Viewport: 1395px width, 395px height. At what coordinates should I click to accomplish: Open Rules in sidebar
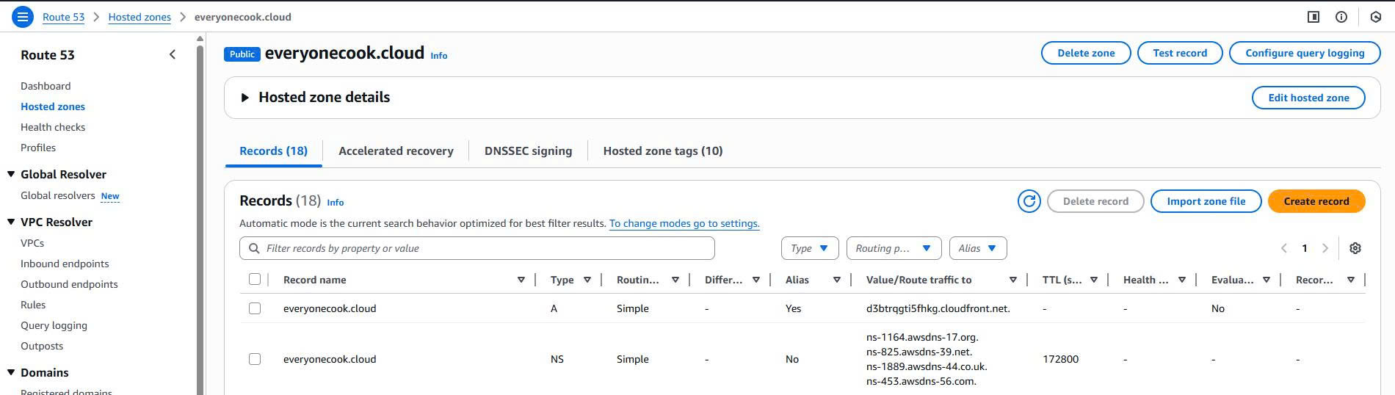33,305
